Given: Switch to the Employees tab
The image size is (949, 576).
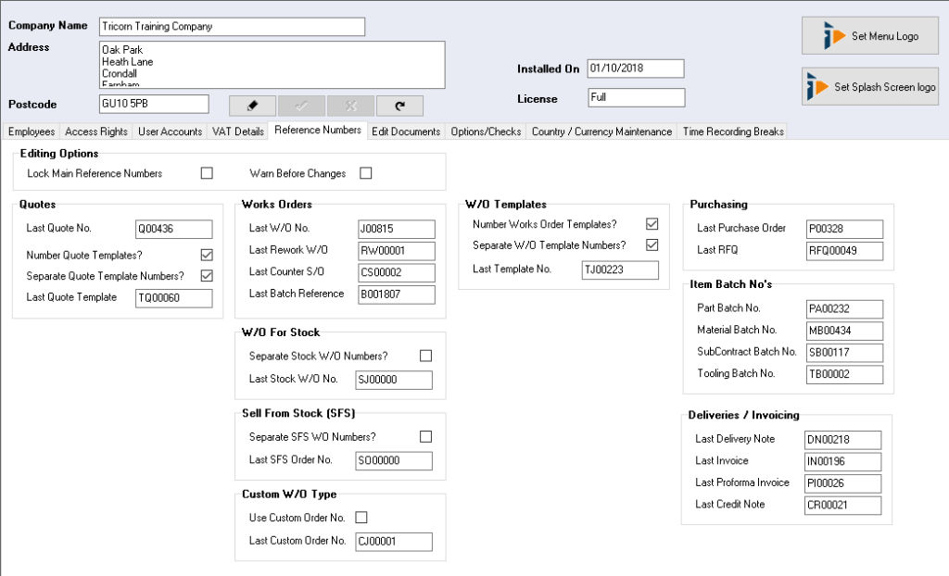Looking at the screenshot, I should (32, 131).
